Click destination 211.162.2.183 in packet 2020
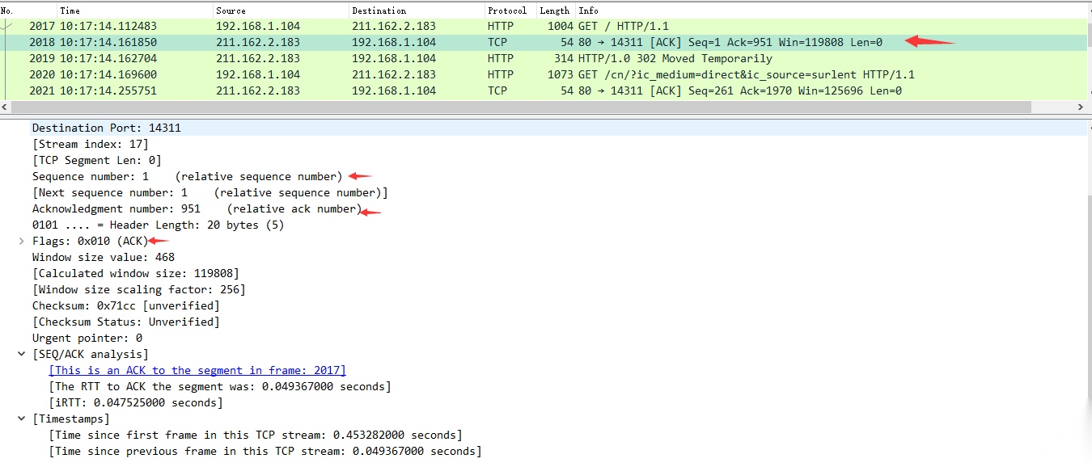This screenshot has height=467, width=1092. [x=394, y=74]
